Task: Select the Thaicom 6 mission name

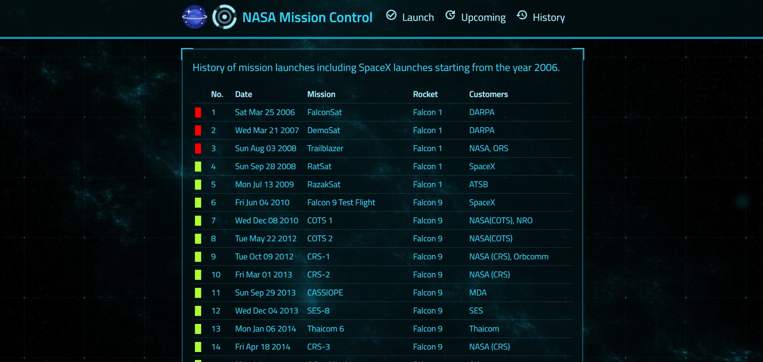Action: [326, 329]
